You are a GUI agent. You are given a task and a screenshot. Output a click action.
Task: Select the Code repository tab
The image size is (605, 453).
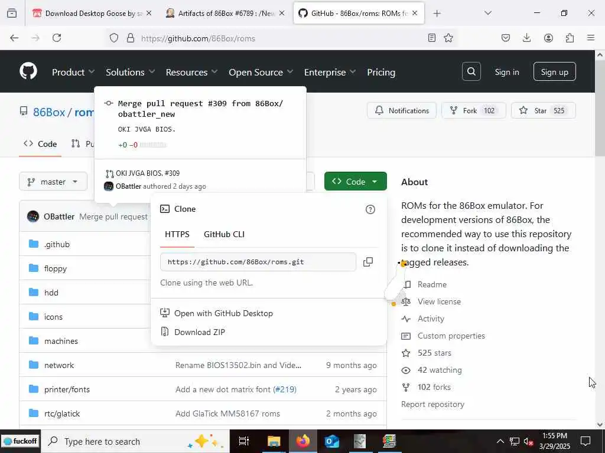pyautogui.click(x=40, y=144)
